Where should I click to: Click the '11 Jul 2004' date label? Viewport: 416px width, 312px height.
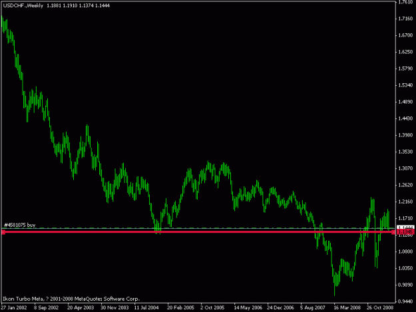pos(146,308)
